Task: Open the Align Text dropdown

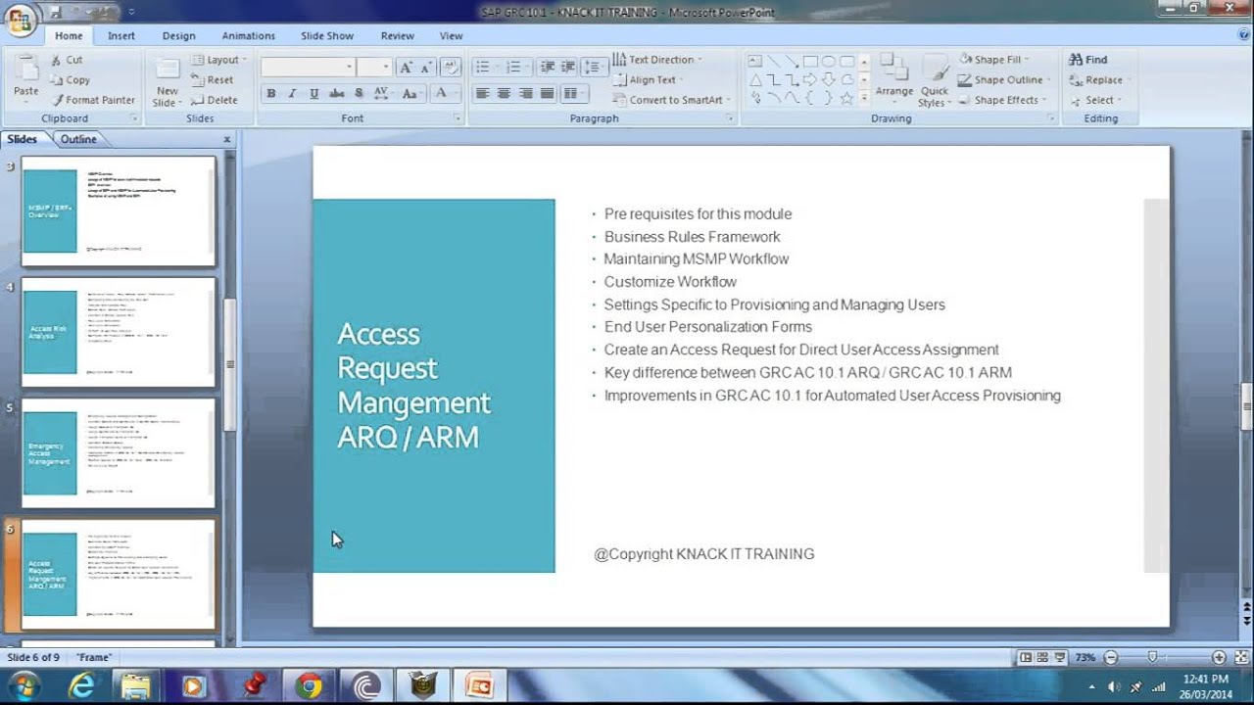Action: click(648, 80)
